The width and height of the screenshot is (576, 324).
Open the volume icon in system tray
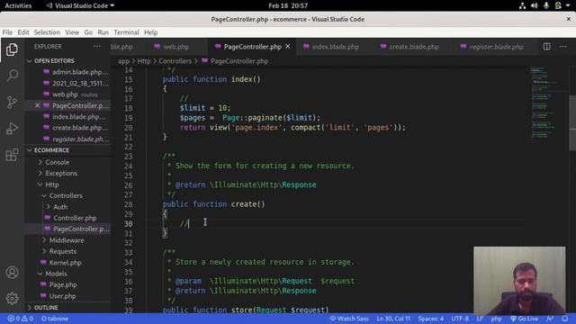pos(534,5)
